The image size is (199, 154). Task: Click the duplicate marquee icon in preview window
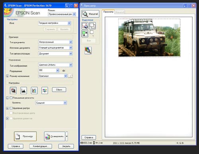click(x=92, y=26)
